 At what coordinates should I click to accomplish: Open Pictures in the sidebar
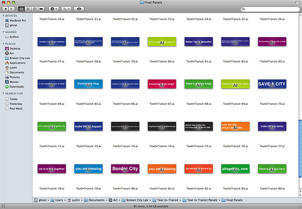[x=12, y=77]
